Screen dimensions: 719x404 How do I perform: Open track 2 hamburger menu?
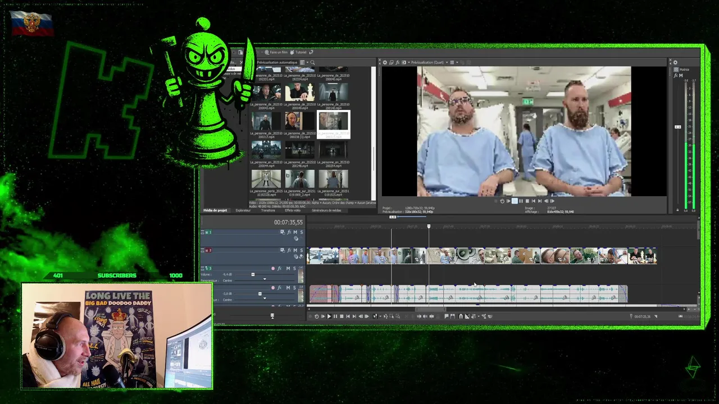[202, 250]
